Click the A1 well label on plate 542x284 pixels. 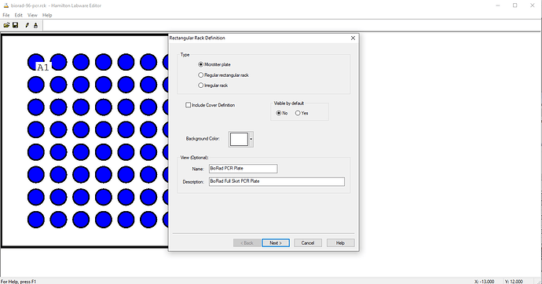click(43, 67)
